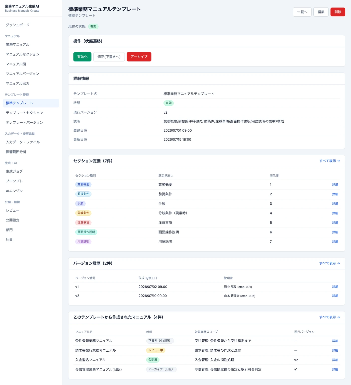Open 詳細 link for version v1
The image size is (351, 385).
click(x=335, y=287)
